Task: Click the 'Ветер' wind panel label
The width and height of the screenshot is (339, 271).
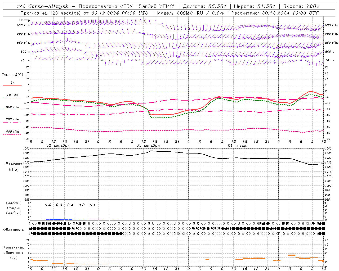Action: coord(24,20)
